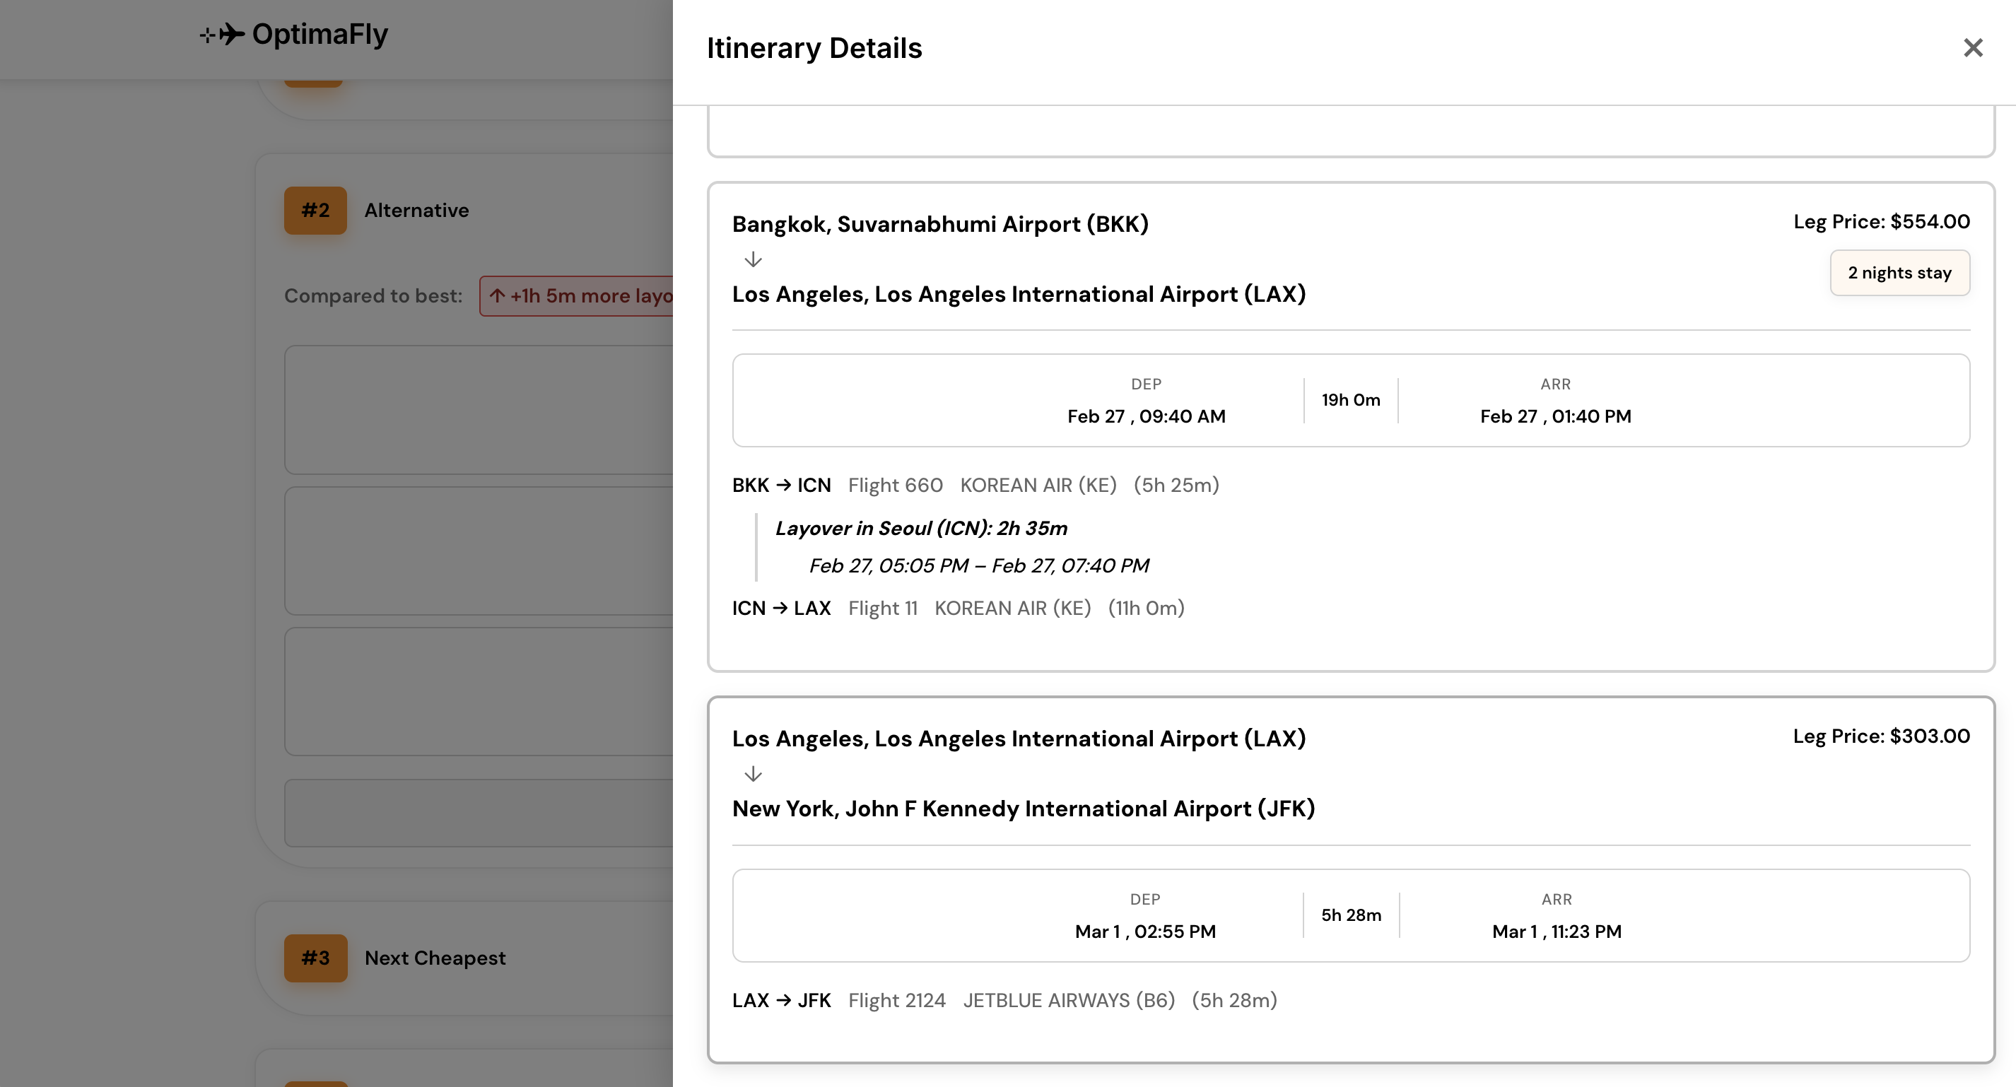The image size is (2016, 1087).
Task: Click the downward arrow between LAX and JFK
Action: 753,774
